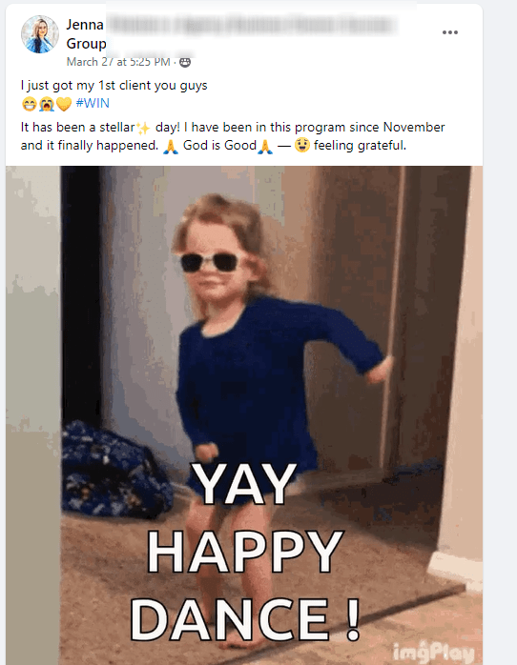517x665 pixels.
Task: Open the three-dot post options menu
Action: coord(449,32)
